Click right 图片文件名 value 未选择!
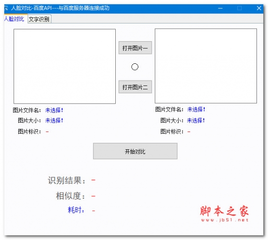 196,109
